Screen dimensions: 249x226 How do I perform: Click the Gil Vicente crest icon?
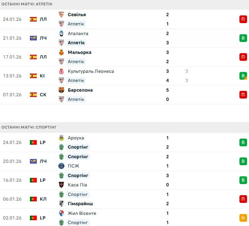(61, 213)
